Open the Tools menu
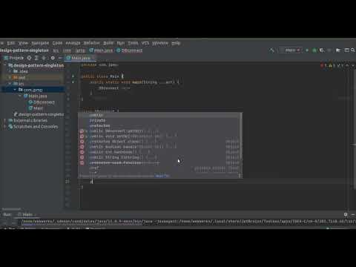This screenshot has height=267, width=356. 133,43
